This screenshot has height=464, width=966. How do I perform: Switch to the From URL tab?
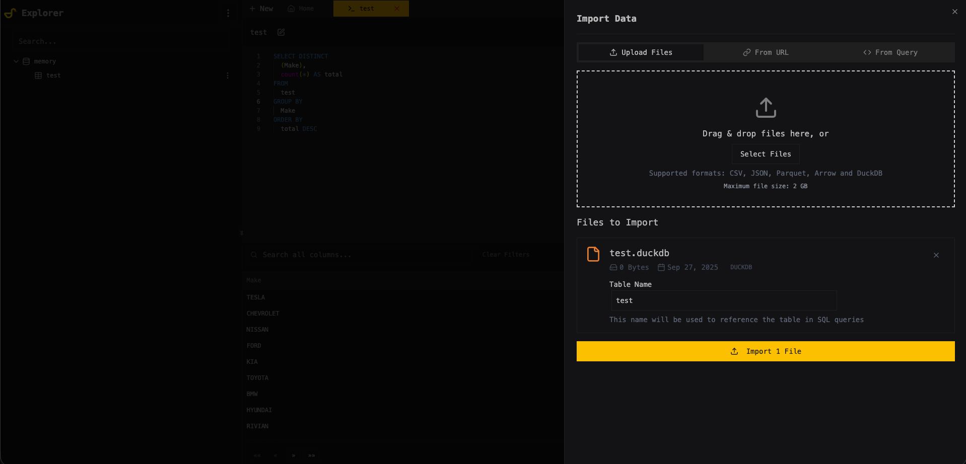click(766, 52)
